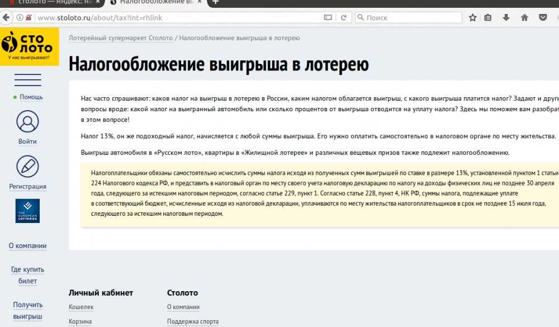Focus the URL address bar
Viewport: 559px width, 327px height.
tap(178, 17)
